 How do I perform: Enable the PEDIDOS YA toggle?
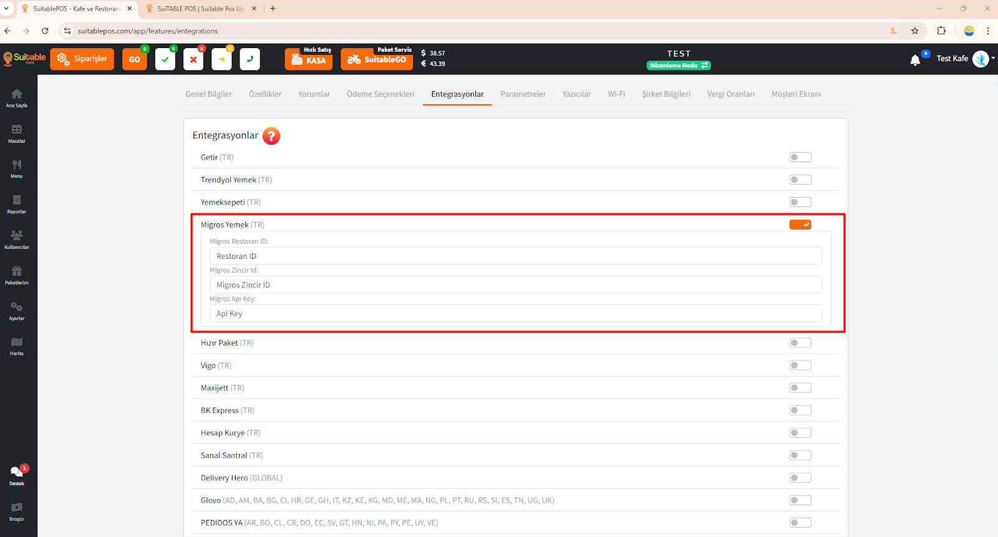pos(800,523)
